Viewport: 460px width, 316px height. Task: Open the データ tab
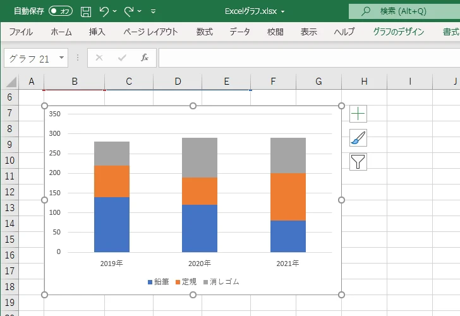point(239,32)
